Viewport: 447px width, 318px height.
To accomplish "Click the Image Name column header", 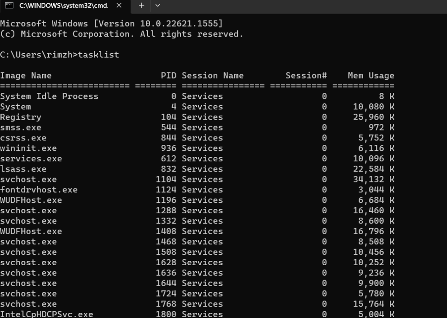I will 26,75.
